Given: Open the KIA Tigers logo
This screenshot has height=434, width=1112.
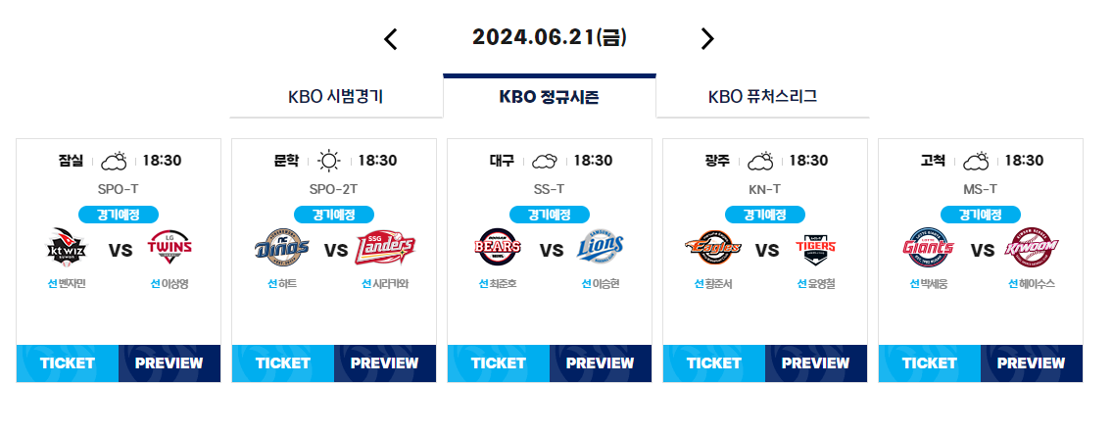Looking at the screenshot, I should (x=816, y=247).
